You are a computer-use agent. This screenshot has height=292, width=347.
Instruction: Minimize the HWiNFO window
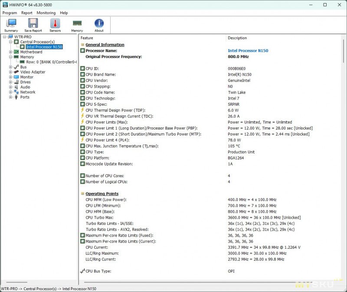pos(311,5)
